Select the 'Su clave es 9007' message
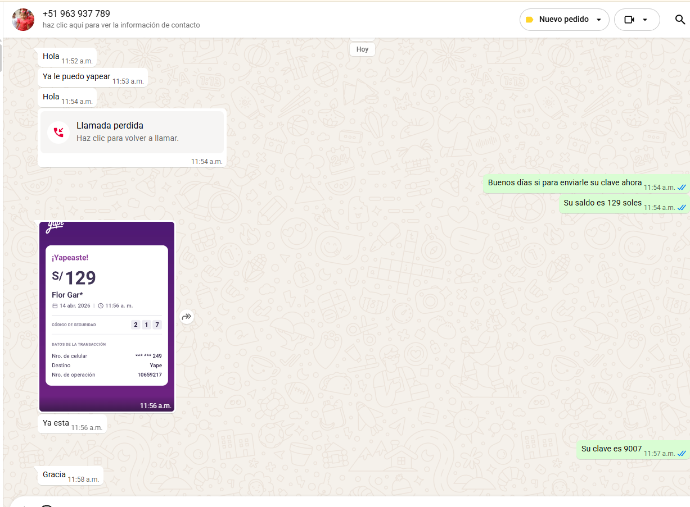Viewport: 690px width, 507px height. point(611,449)
